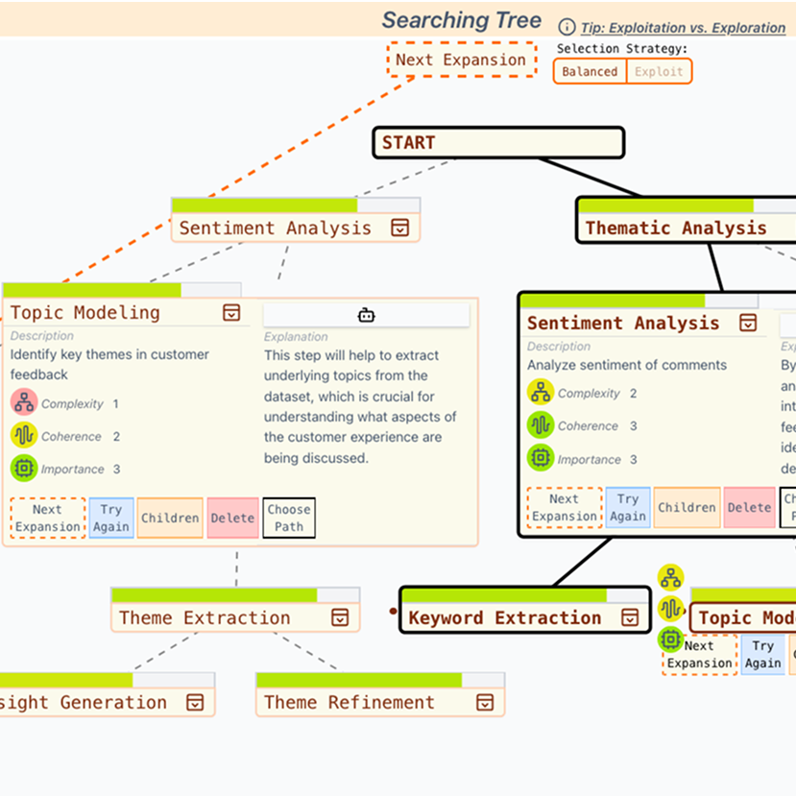Expand the Theme Extraction node
This screenshot has height=796, width=796.
(340, 617)
